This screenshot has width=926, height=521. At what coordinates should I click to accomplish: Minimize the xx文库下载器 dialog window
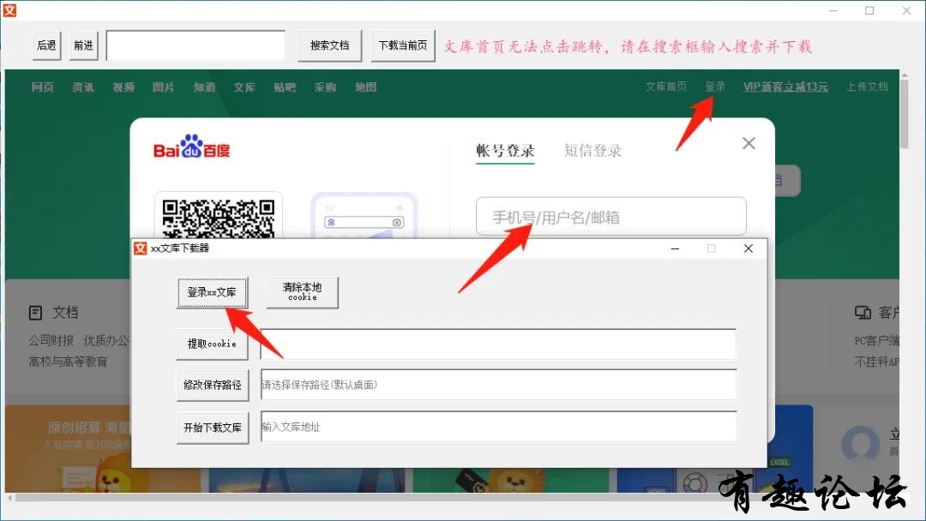tap(675, 249)
